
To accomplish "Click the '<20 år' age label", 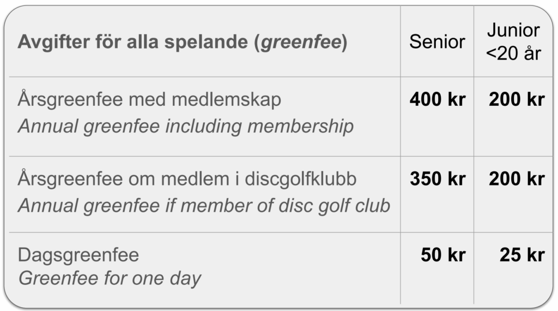I will [x=513, y=55].
